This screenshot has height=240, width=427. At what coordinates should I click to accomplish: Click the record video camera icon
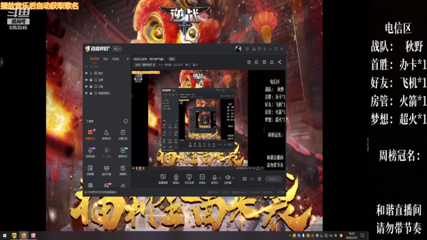point(244,179)
